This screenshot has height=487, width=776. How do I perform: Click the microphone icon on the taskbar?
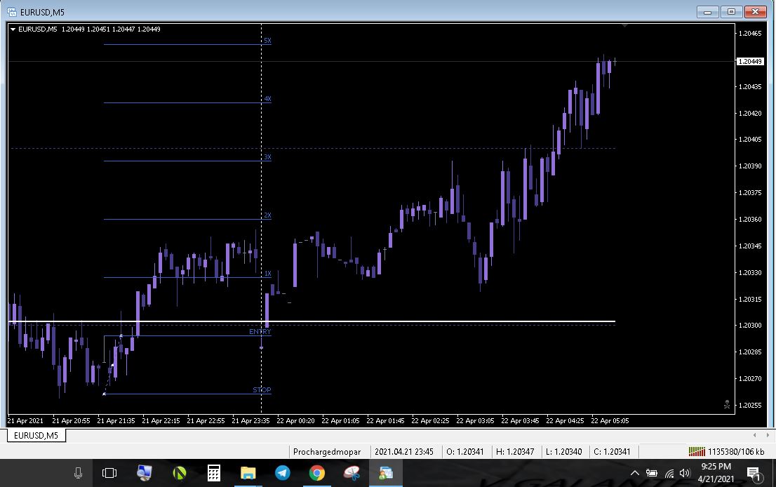78,474
